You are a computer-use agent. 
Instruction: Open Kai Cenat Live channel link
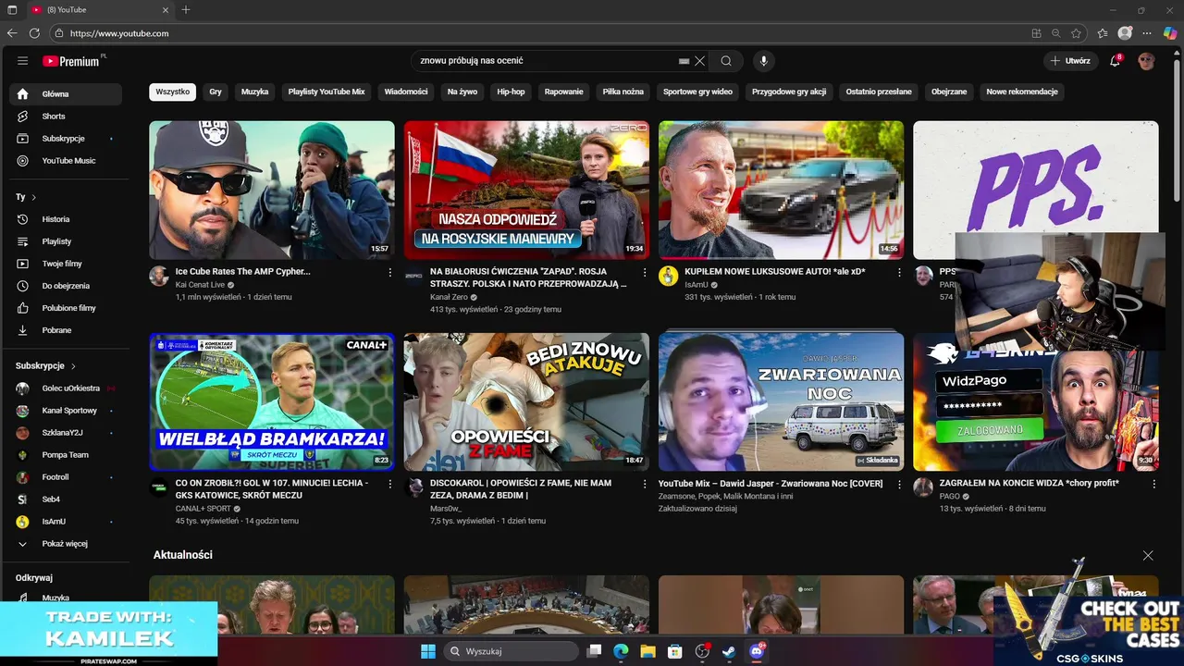click(200, 285)
